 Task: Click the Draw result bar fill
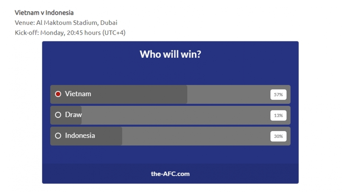pos(66,115)
